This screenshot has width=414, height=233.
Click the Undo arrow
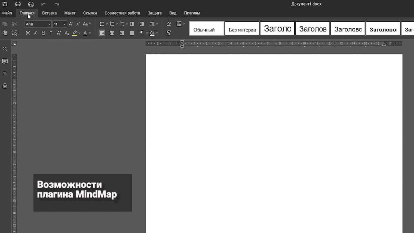click(x=43, y=4)
